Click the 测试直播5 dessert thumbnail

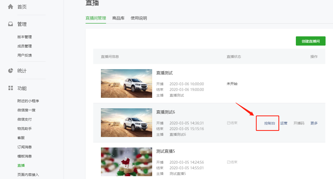pyautogui.click(x=127, y=162)
